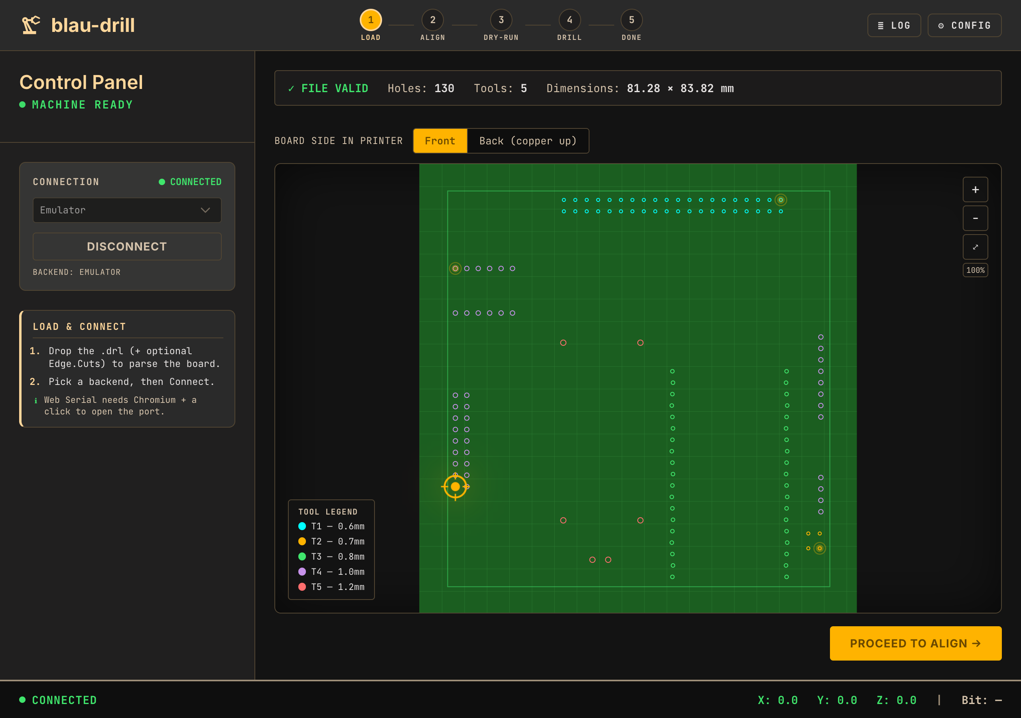Click PROCEED TO ALIGN button
This screenshot has height=718, width=1021.
[x=916, y=643]
